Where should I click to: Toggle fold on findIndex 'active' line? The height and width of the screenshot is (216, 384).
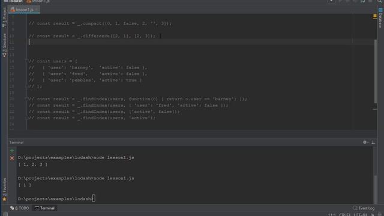[26, 118]
